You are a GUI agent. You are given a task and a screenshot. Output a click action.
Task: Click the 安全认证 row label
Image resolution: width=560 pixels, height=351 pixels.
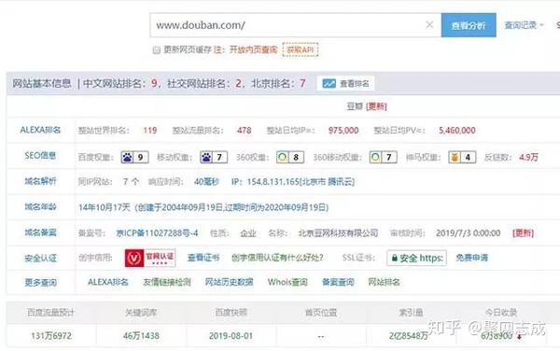point(40,259)
